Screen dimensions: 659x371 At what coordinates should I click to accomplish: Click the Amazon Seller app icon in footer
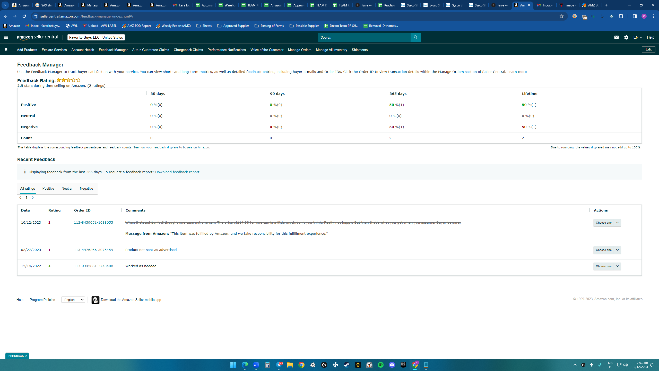[x=95, y=300]
